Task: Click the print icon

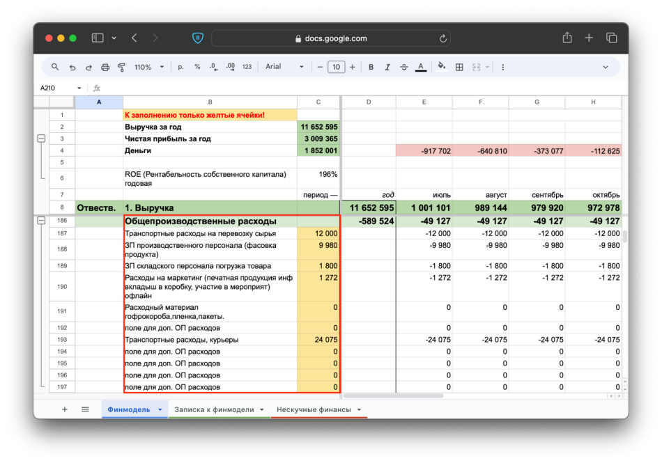Action: (105, 67)
